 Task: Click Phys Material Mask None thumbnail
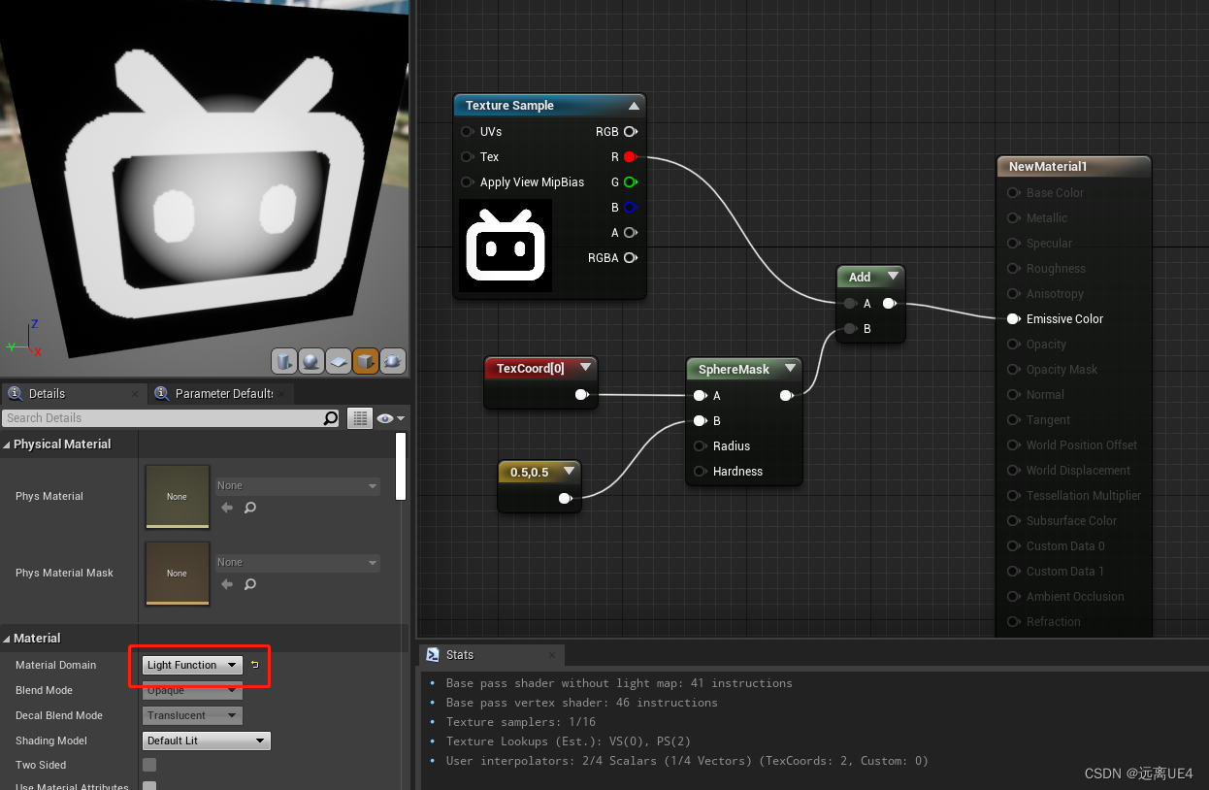click(x=177, y=573)
